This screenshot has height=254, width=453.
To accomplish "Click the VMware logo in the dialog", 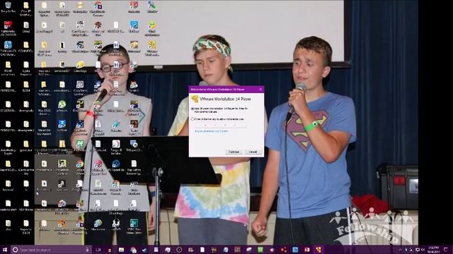I will coord(195,99).
